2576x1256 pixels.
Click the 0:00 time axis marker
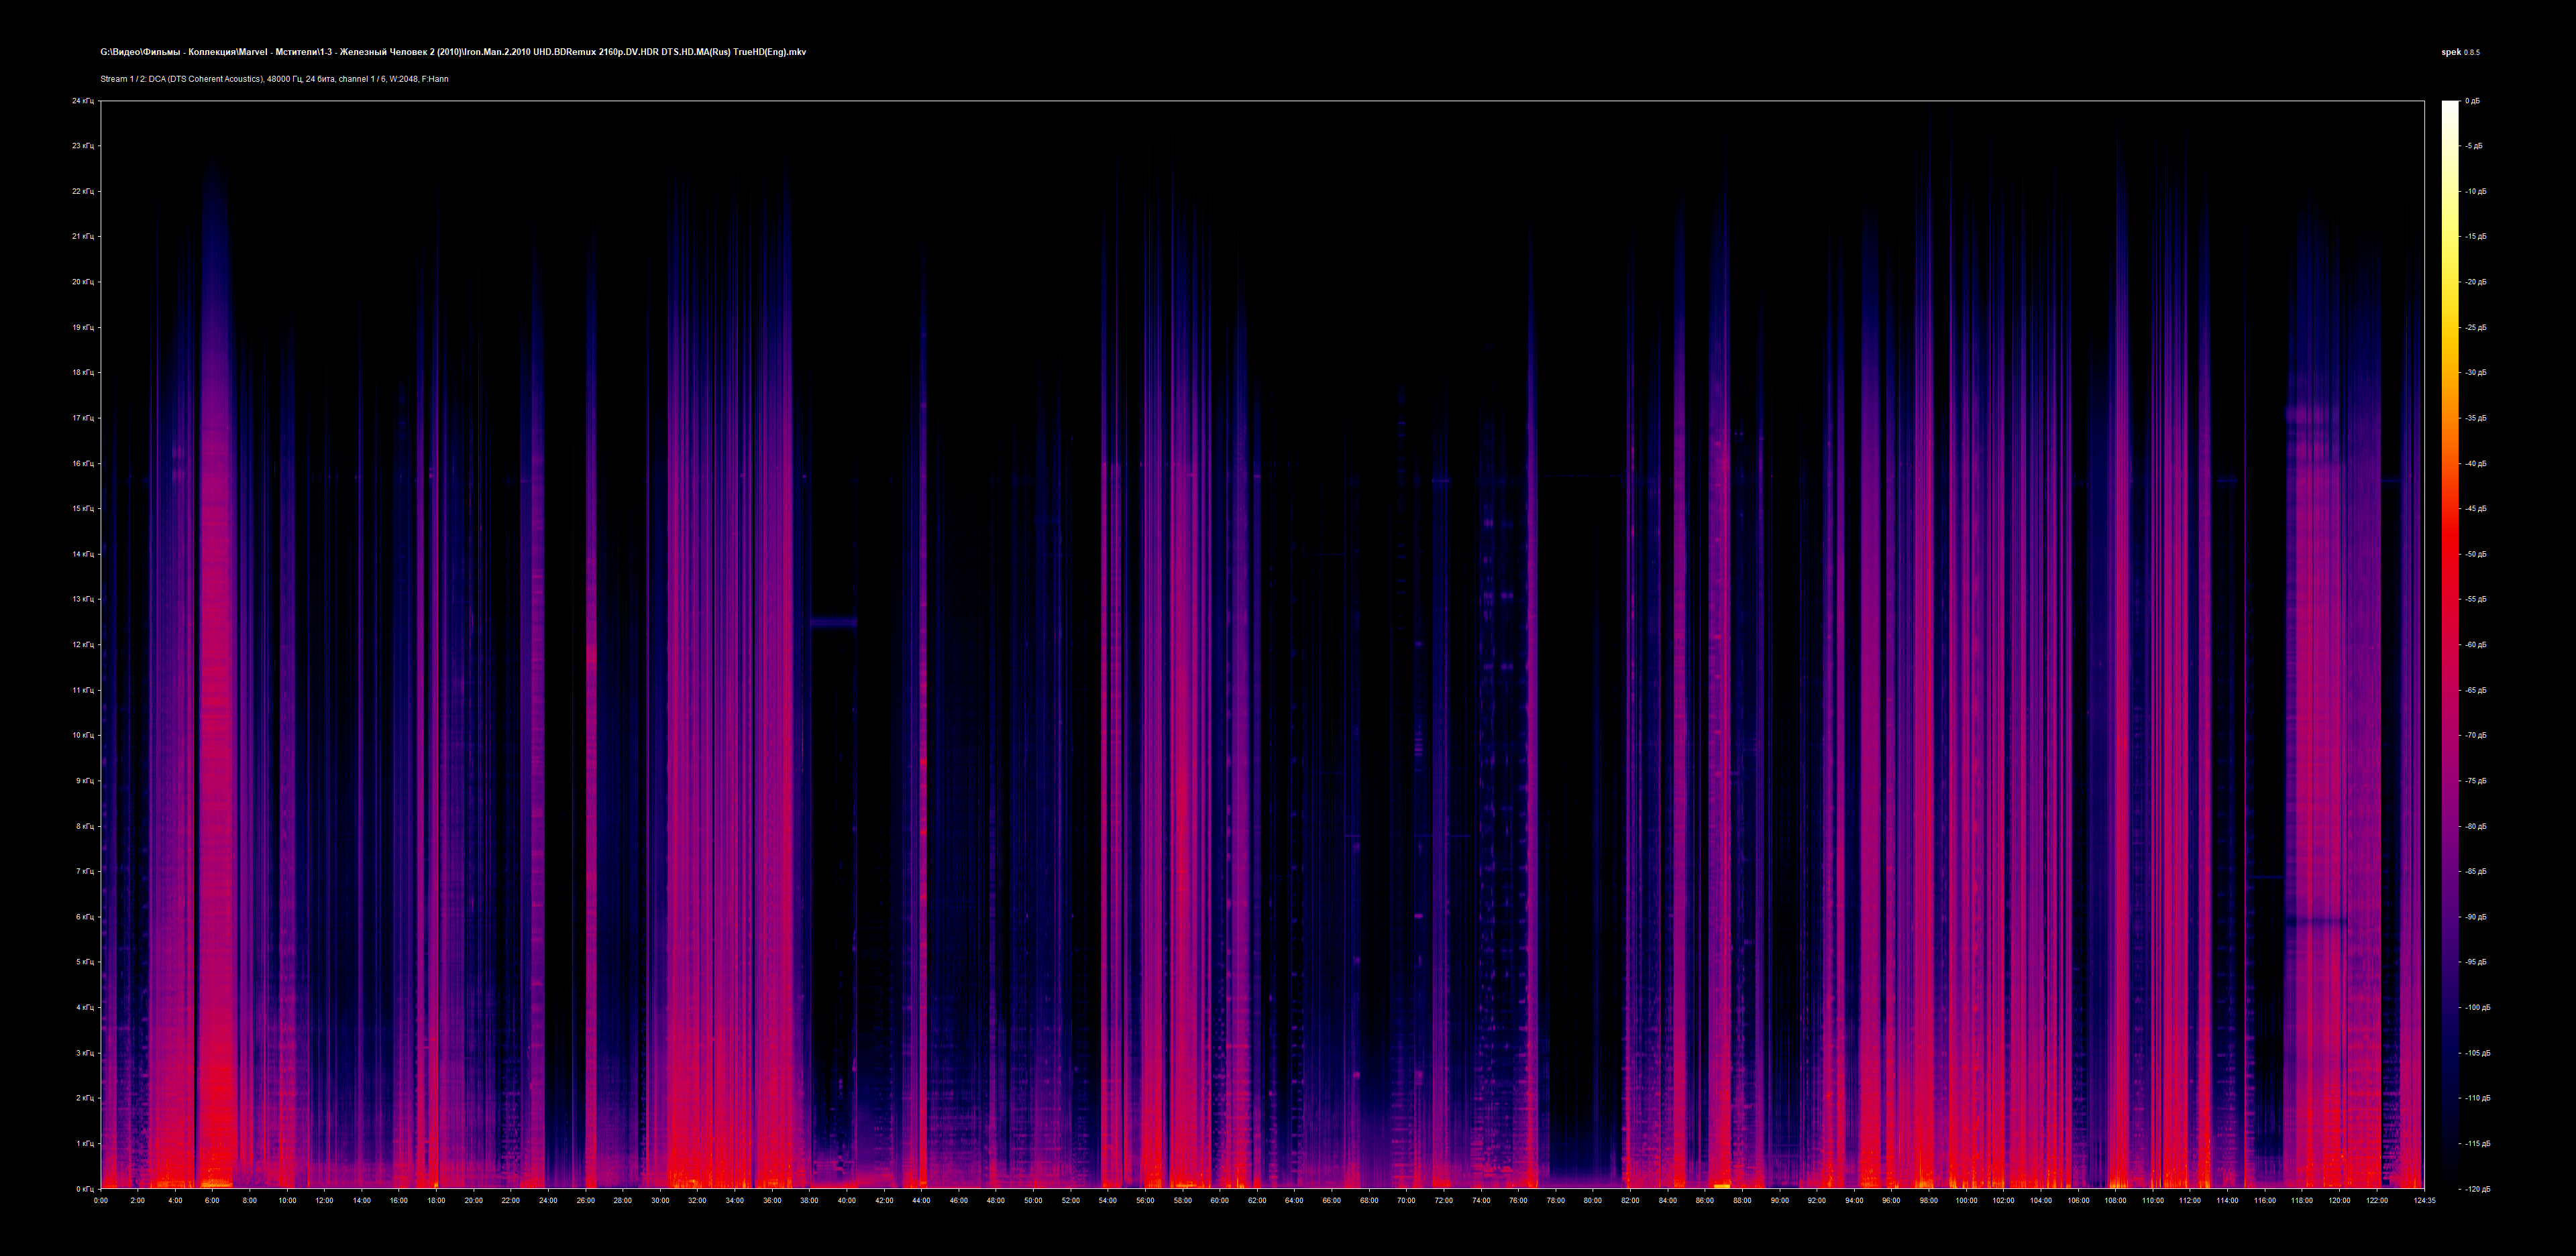coord(101,1200)
